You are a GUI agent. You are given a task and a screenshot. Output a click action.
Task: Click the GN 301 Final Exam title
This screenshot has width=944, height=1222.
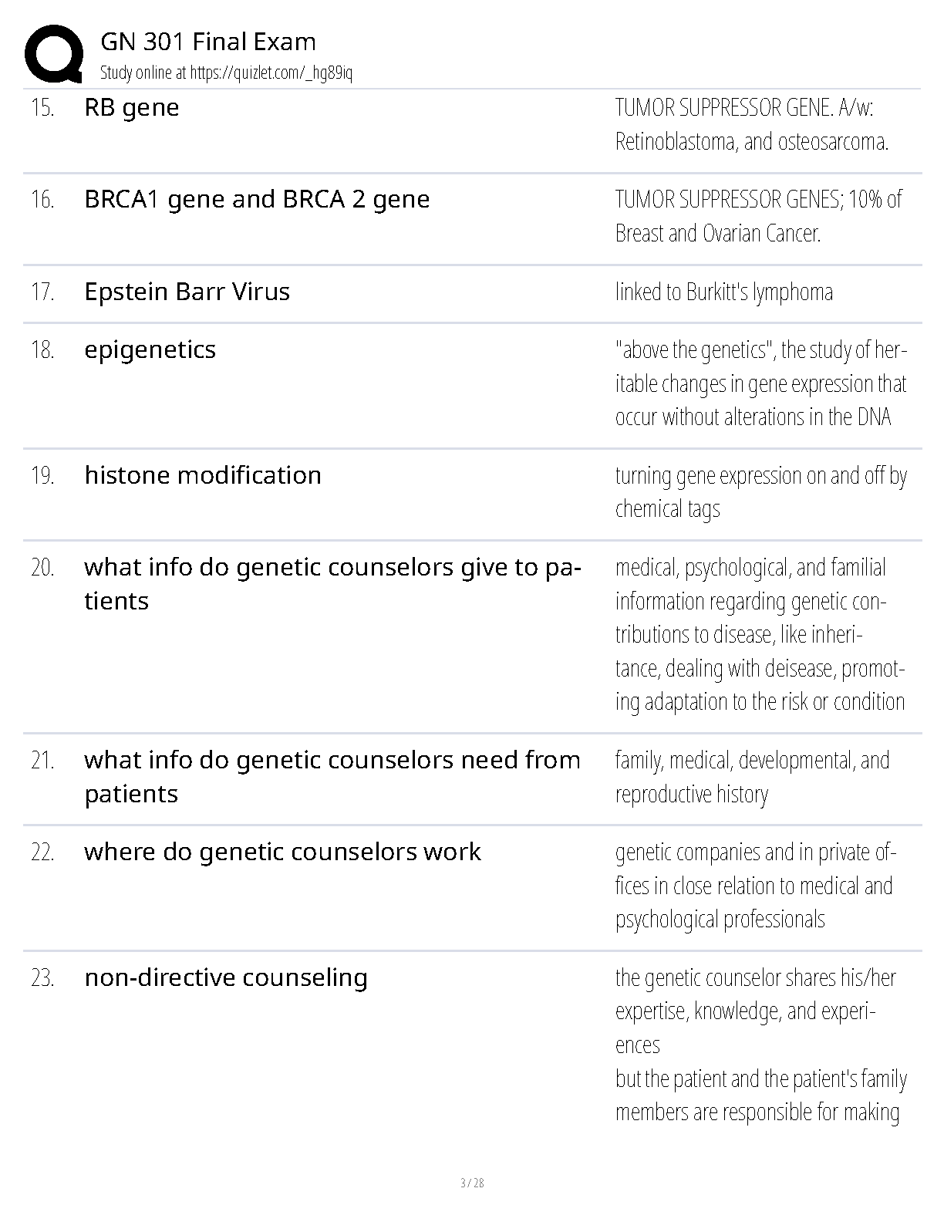coord(208,42)
